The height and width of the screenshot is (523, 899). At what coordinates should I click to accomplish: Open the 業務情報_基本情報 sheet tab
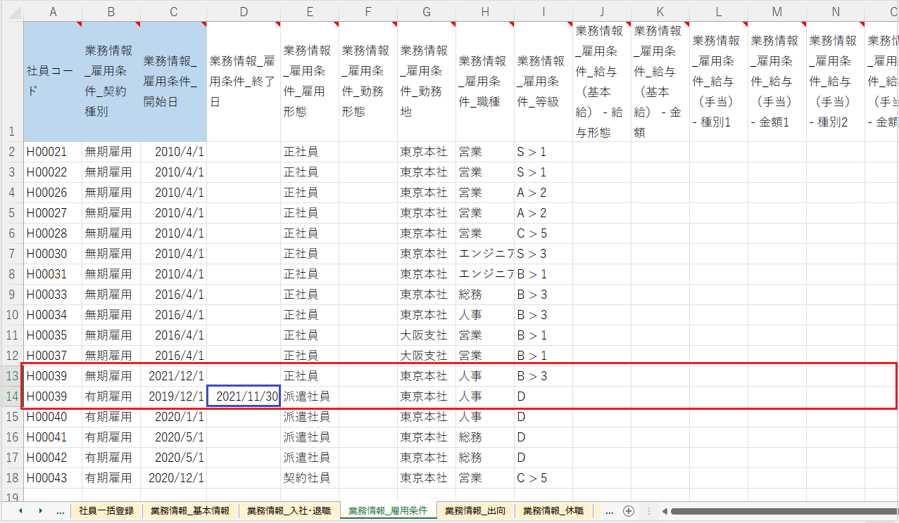point(190,511)
